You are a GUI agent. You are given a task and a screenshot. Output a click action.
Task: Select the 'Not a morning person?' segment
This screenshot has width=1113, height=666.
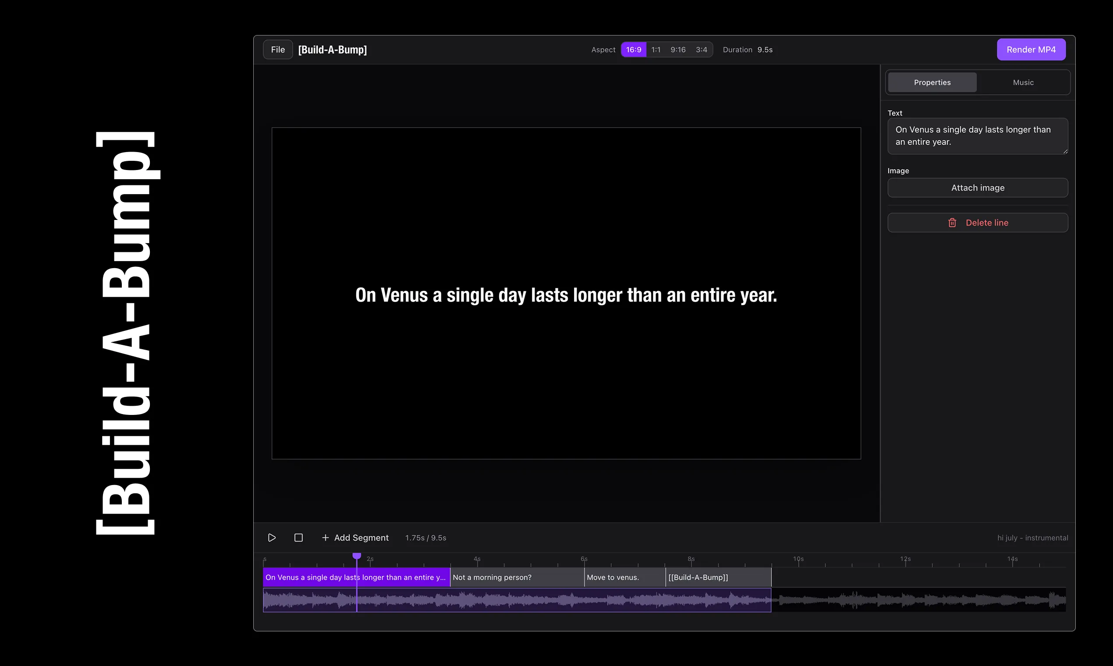click(x=517, y=577)
